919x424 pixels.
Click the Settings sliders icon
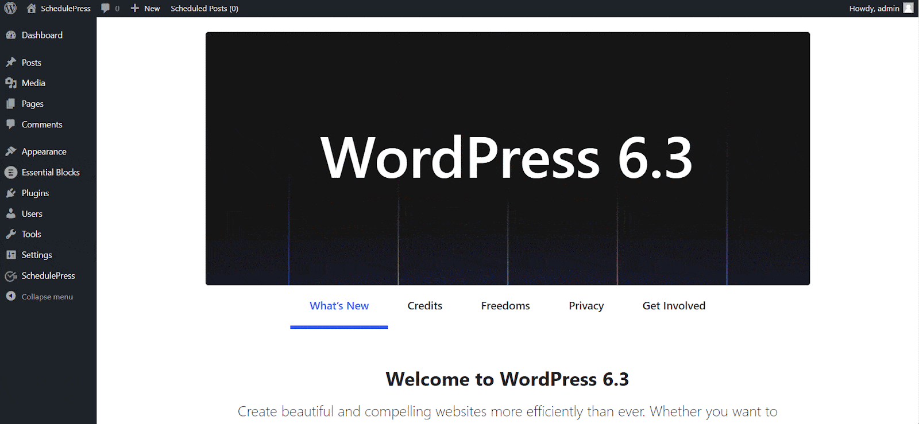tap(11, 255)
